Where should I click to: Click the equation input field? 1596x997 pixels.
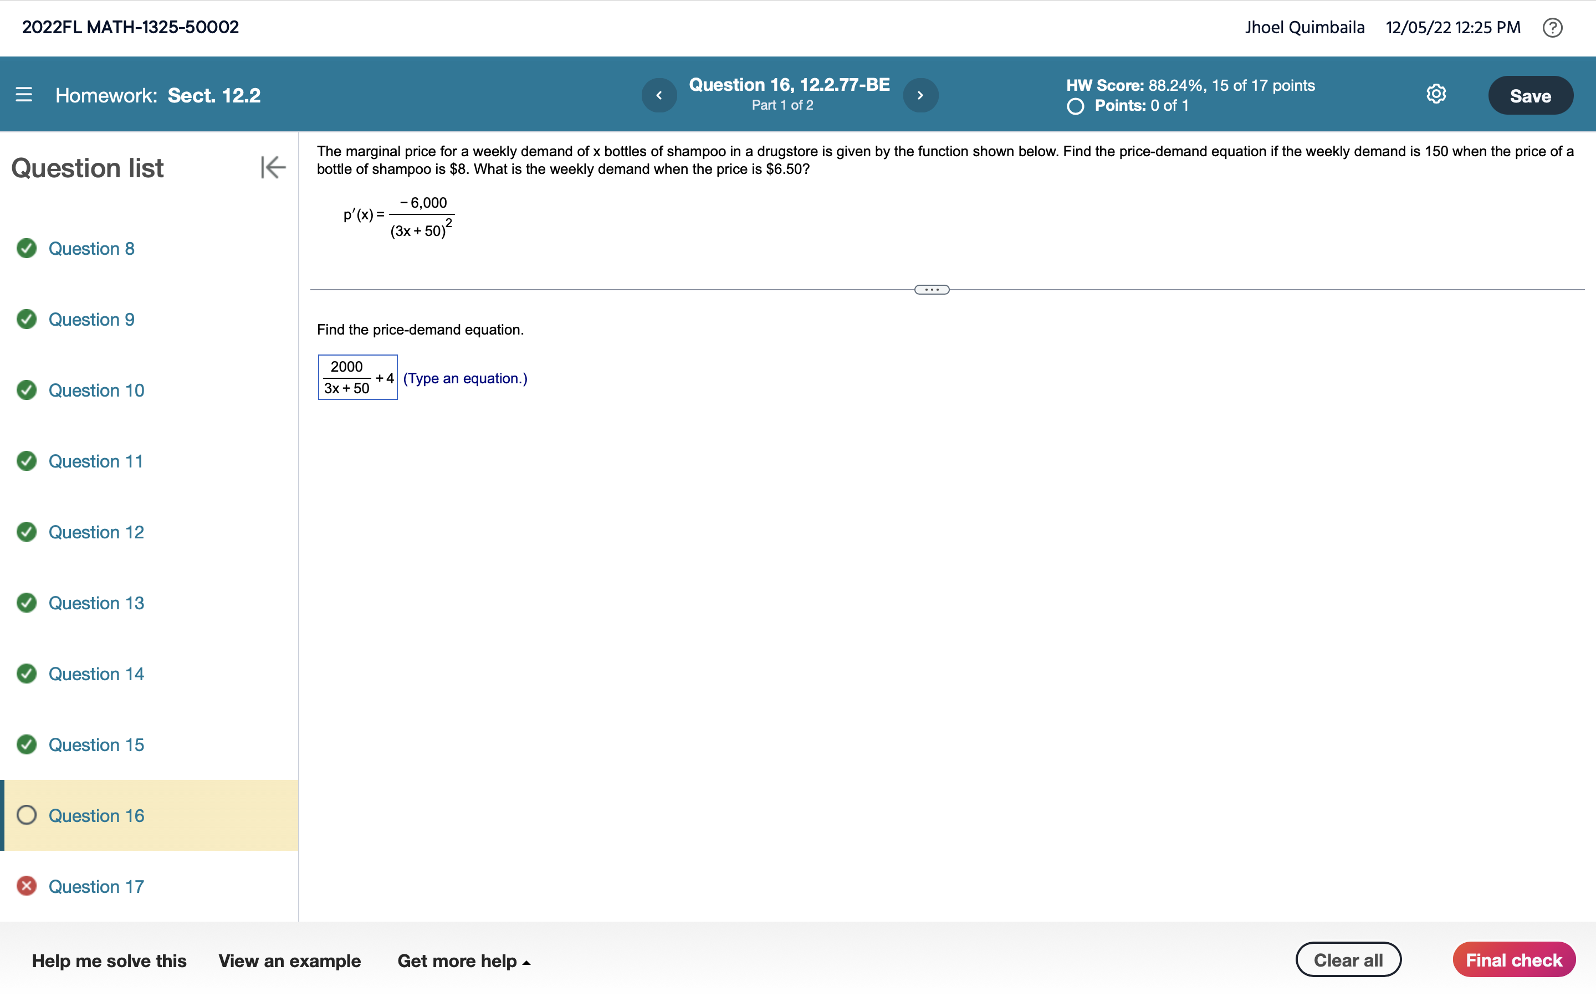pos(357,377)
